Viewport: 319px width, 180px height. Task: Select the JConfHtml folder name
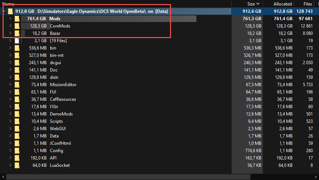(x=61, y=143)
